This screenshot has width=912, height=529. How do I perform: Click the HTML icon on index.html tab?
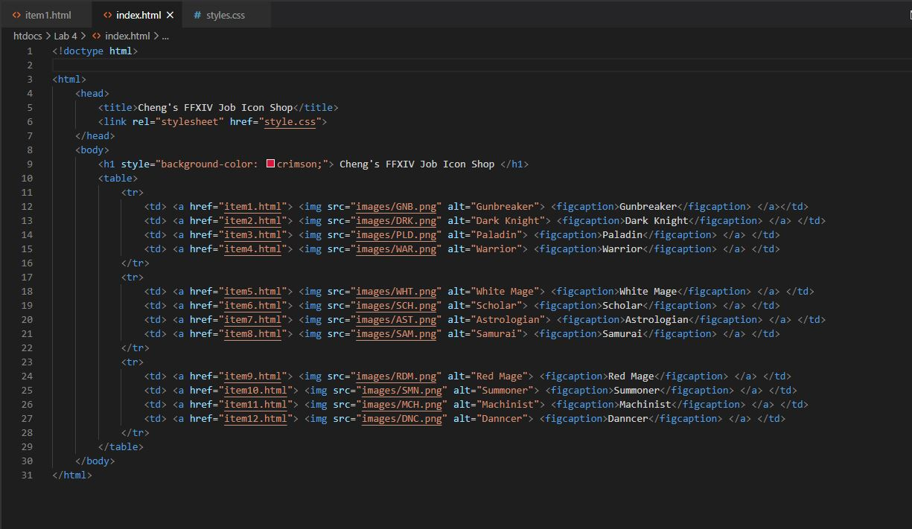pos(108,15)
